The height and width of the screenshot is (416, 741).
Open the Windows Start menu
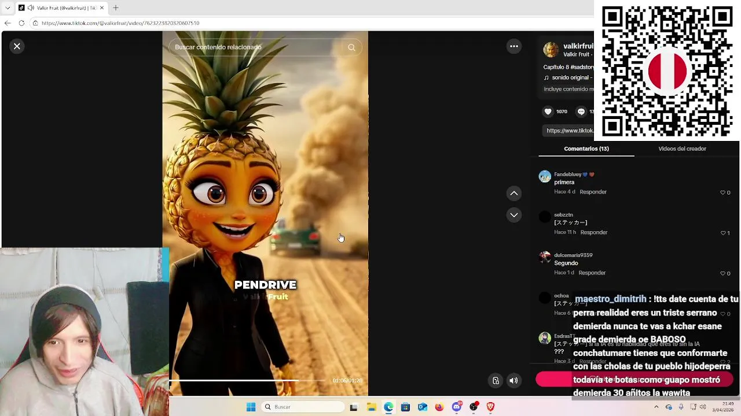click(x=251, y=407)
